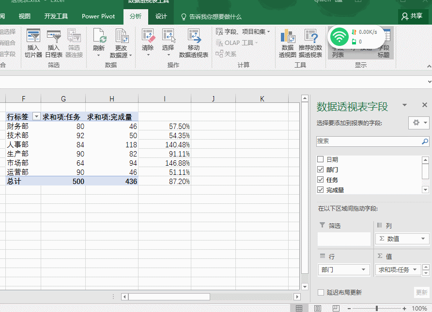Open the 行标签 filter dropdown
Image resolution: width=432 pixels, height=312 pixels.
[x=36, y=117]
